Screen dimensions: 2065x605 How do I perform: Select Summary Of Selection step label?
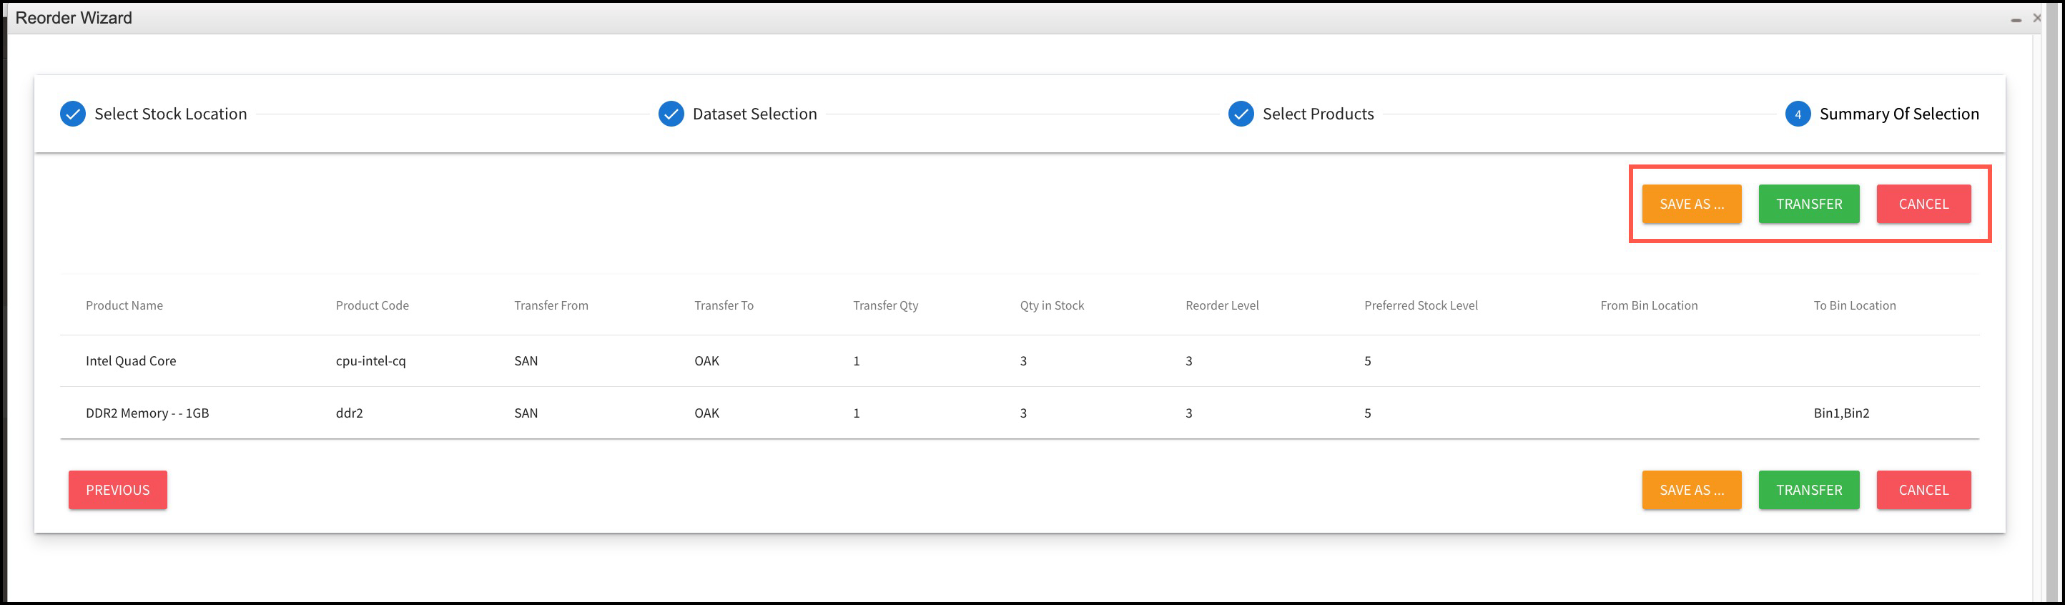pos(1898,114)
